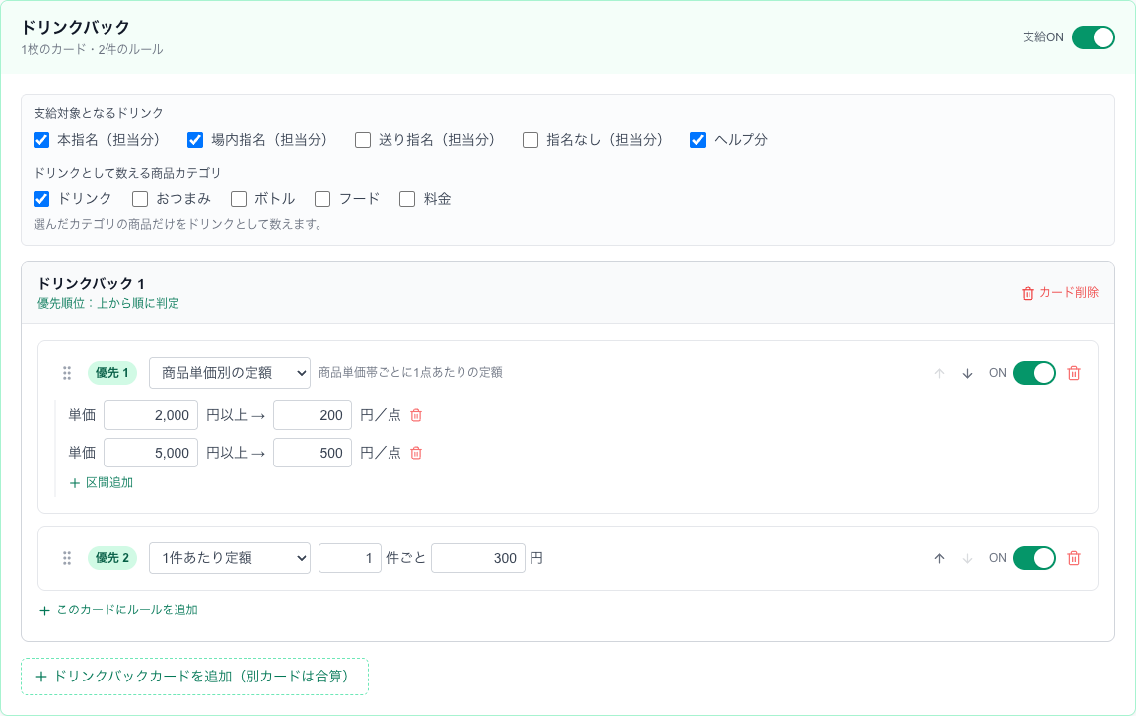The width and height of the screenshot is (1136, 716).
Task: Click the 500 円／点 amount field
Action: [313, 453]
